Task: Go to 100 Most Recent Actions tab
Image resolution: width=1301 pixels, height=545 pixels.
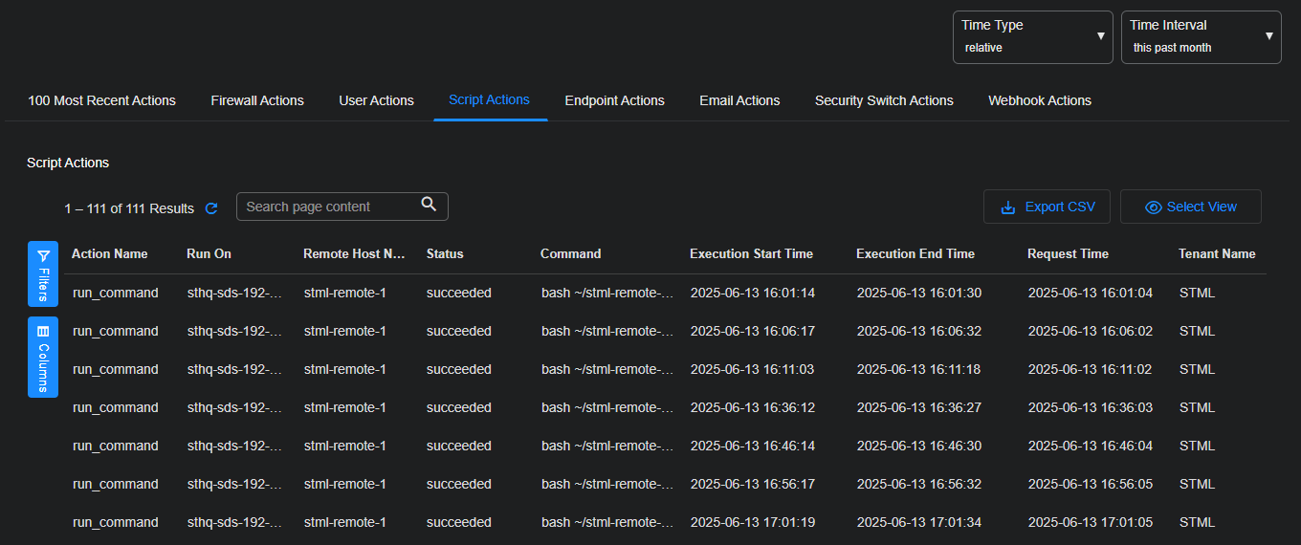Action: pyautogui.click(x=101, y=100)
